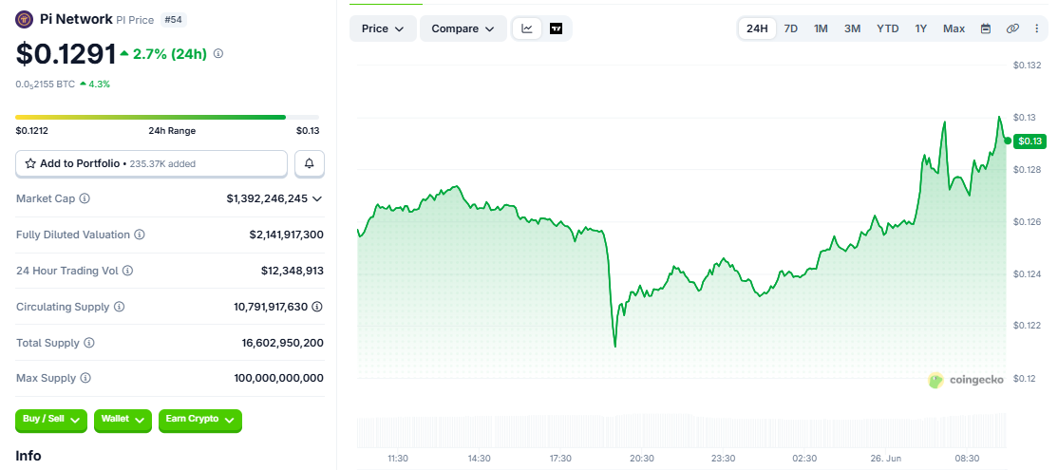Switch to line chart view icon
This screenshot has width=1058, height=470.
528,28
